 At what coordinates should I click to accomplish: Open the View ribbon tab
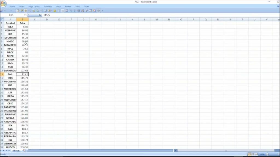pos(77,7)
